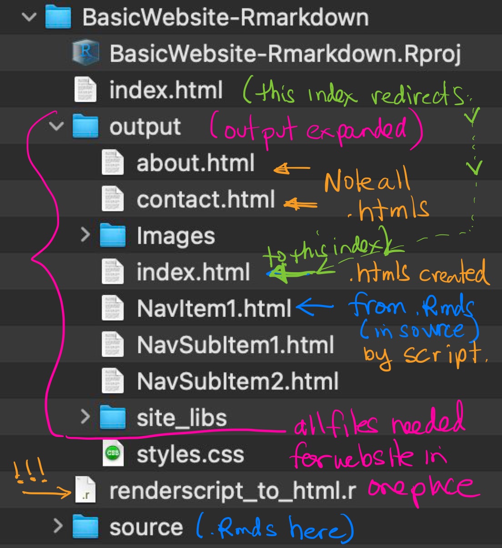The width and height of the screenshot is (502, 548).
Task: Select the BasicWebsite-Rmarkdown folder name
Action: 225,18
